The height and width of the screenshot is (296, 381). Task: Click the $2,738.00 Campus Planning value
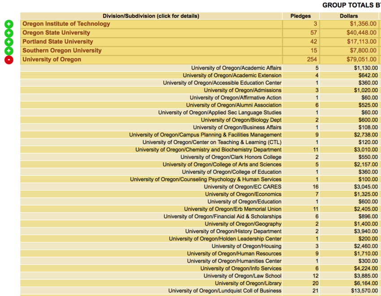366,135
